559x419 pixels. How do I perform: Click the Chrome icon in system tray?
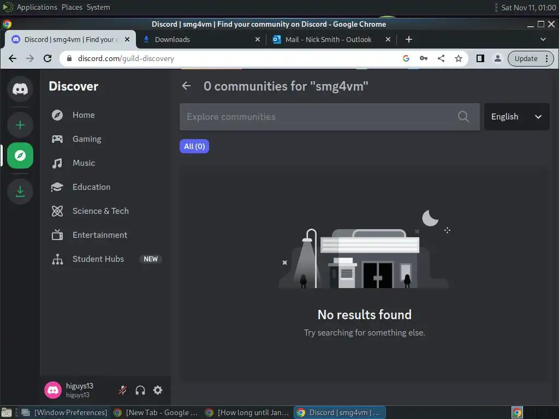click(517, 412)
